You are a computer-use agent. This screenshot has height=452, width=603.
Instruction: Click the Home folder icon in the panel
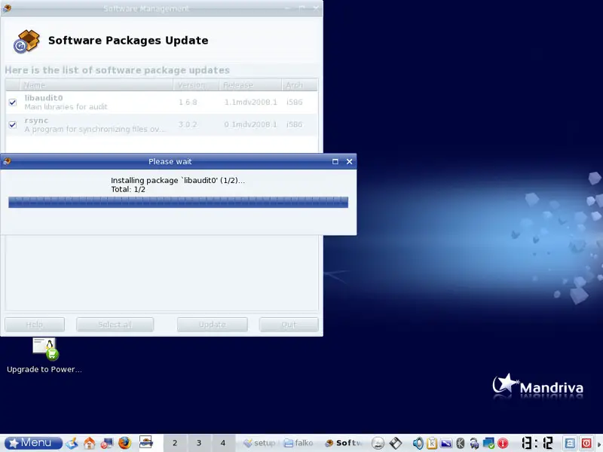pyautogui.click(x=89, y=443)
